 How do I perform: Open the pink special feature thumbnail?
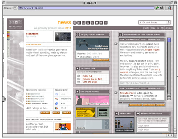tap(93, 100)
